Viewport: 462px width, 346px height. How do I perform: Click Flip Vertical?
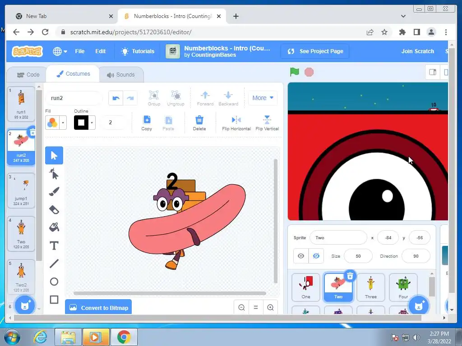(x=267, y=123)
